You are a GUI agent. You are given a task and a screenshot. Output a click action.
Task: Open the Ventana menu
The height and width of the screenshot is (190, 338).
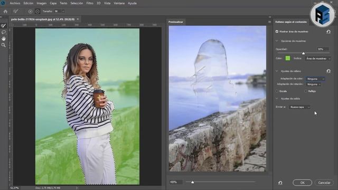click(119, 3)
